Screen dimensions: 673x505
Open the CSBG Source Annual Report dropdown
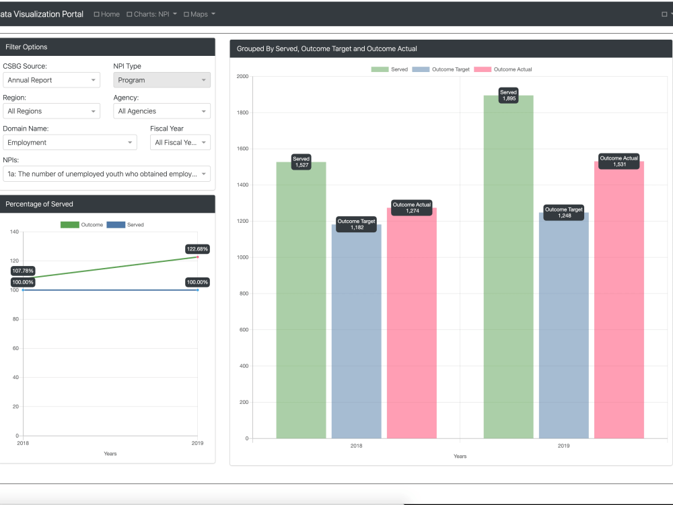click(52, 80)
